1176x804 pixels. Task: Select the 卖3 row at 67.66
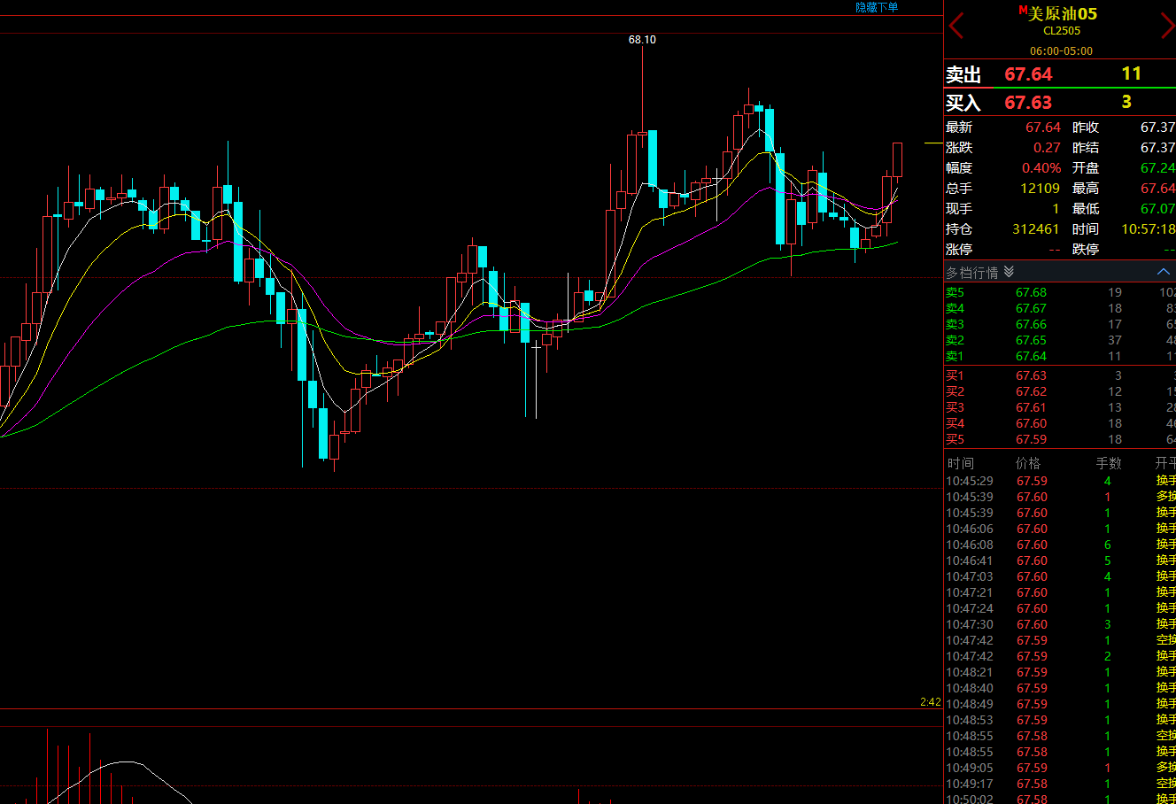(x=1060, y=324)
